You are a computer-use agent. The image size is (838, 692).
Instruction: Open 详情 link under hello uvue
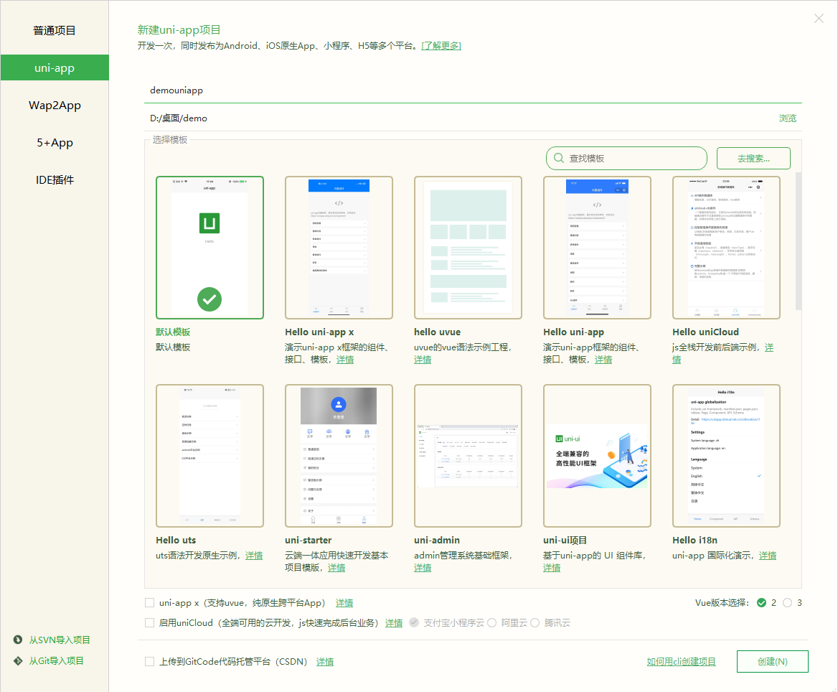coord(422,360)
